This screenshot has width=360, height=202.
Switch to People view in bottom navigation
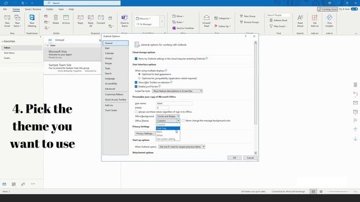[23, 184]
